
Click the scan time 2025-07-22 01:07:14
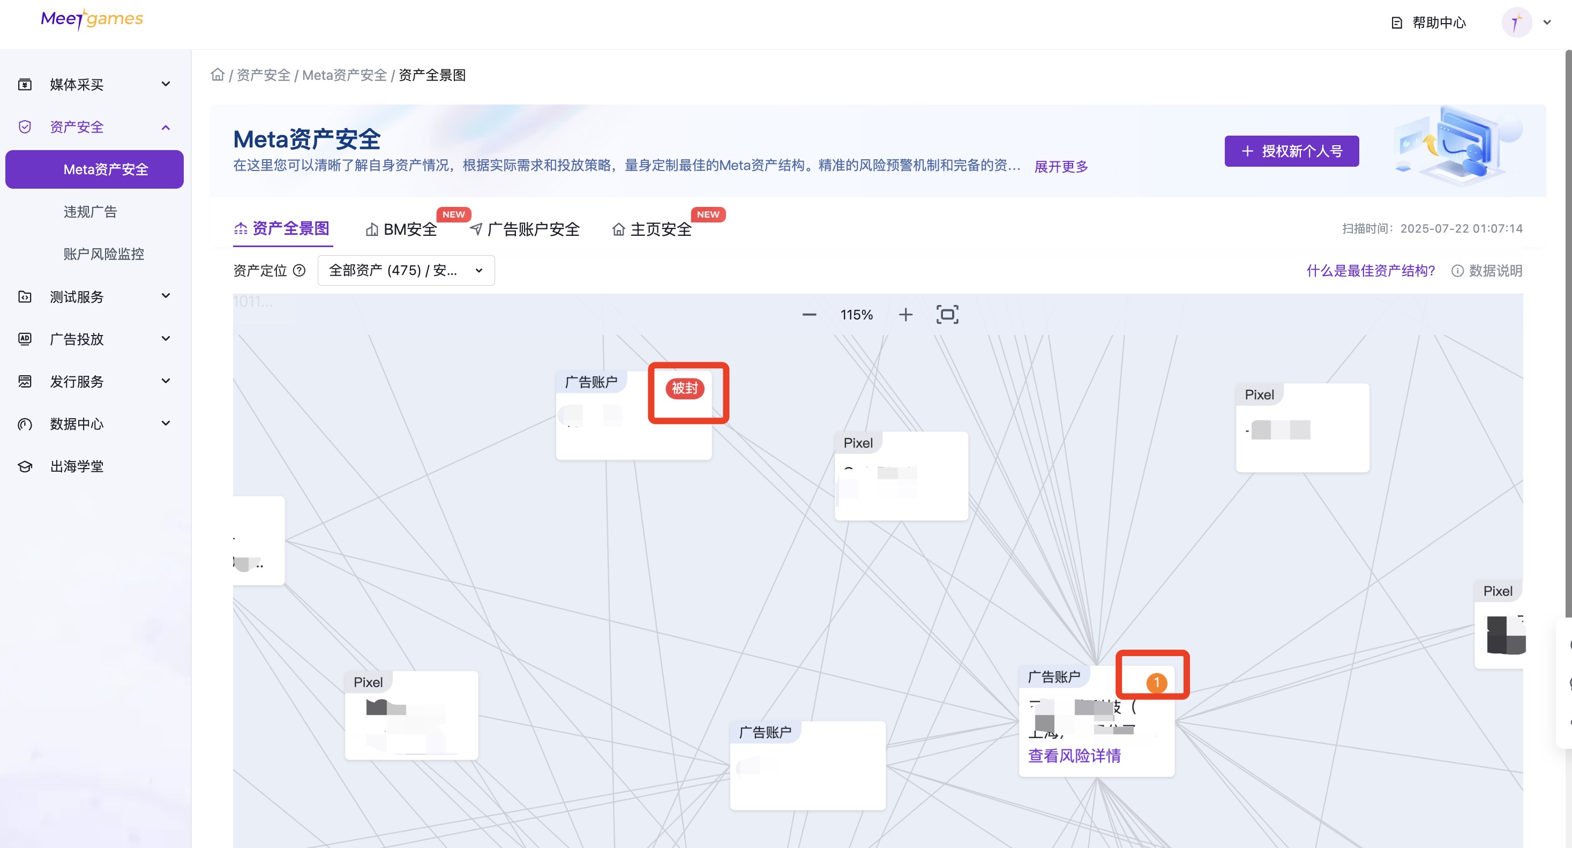pyautogui.click(x=1461, y=228)
